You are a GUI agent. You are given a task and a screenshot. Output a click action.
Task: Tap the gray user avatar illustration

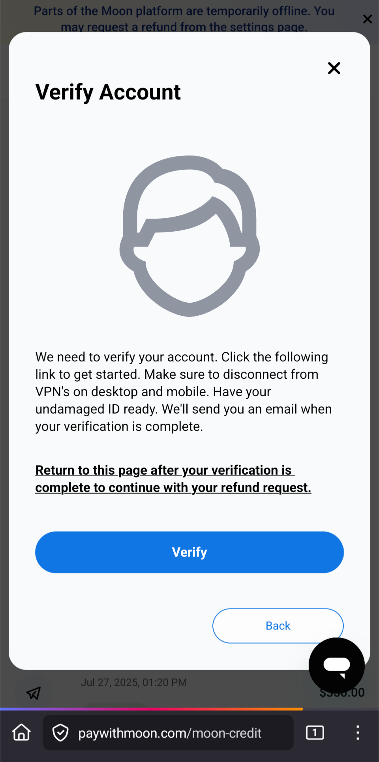[x=189, y=236]
